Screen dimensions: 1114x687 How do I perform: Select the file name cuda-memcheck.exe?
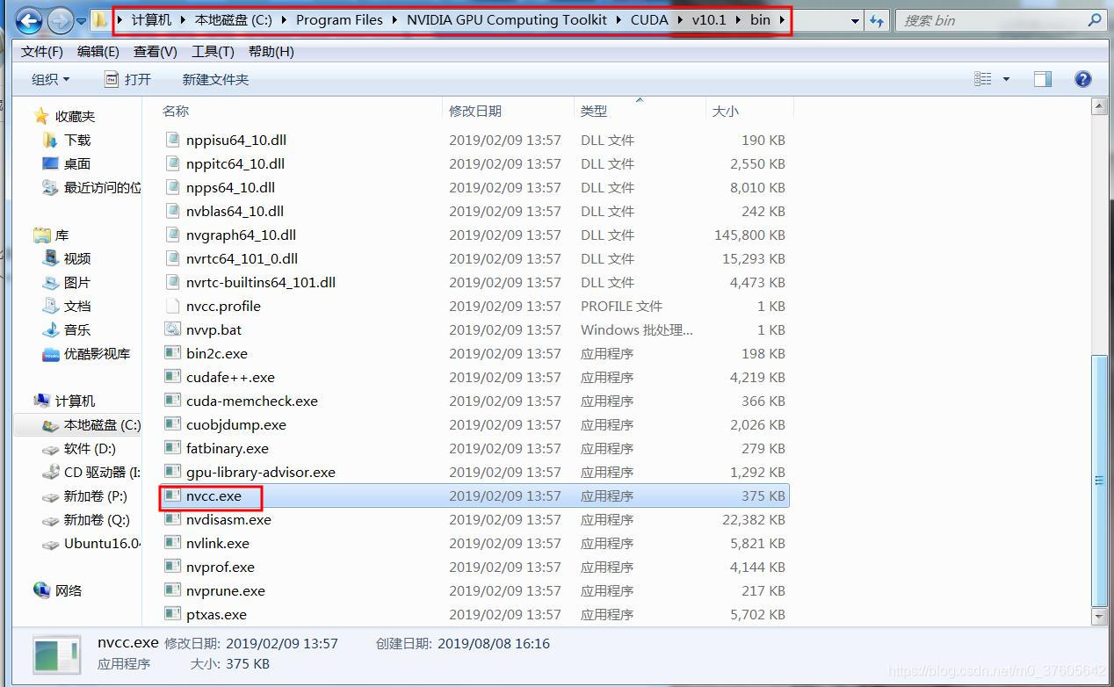(252, 401)
